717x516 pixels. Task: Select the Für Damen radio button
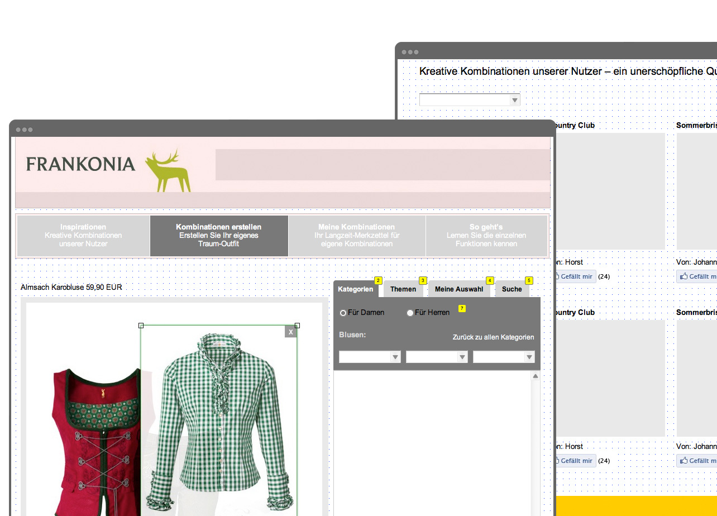click(343, 313)
